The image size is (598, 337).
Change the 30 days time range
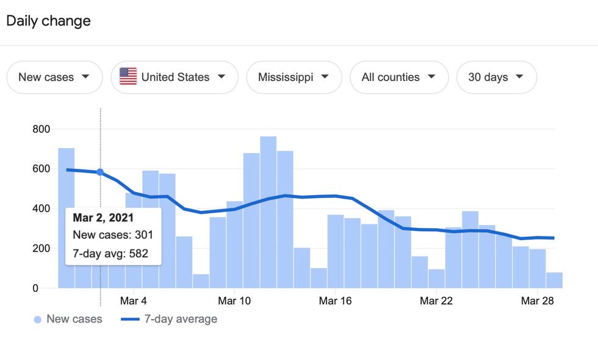(496, 77)
